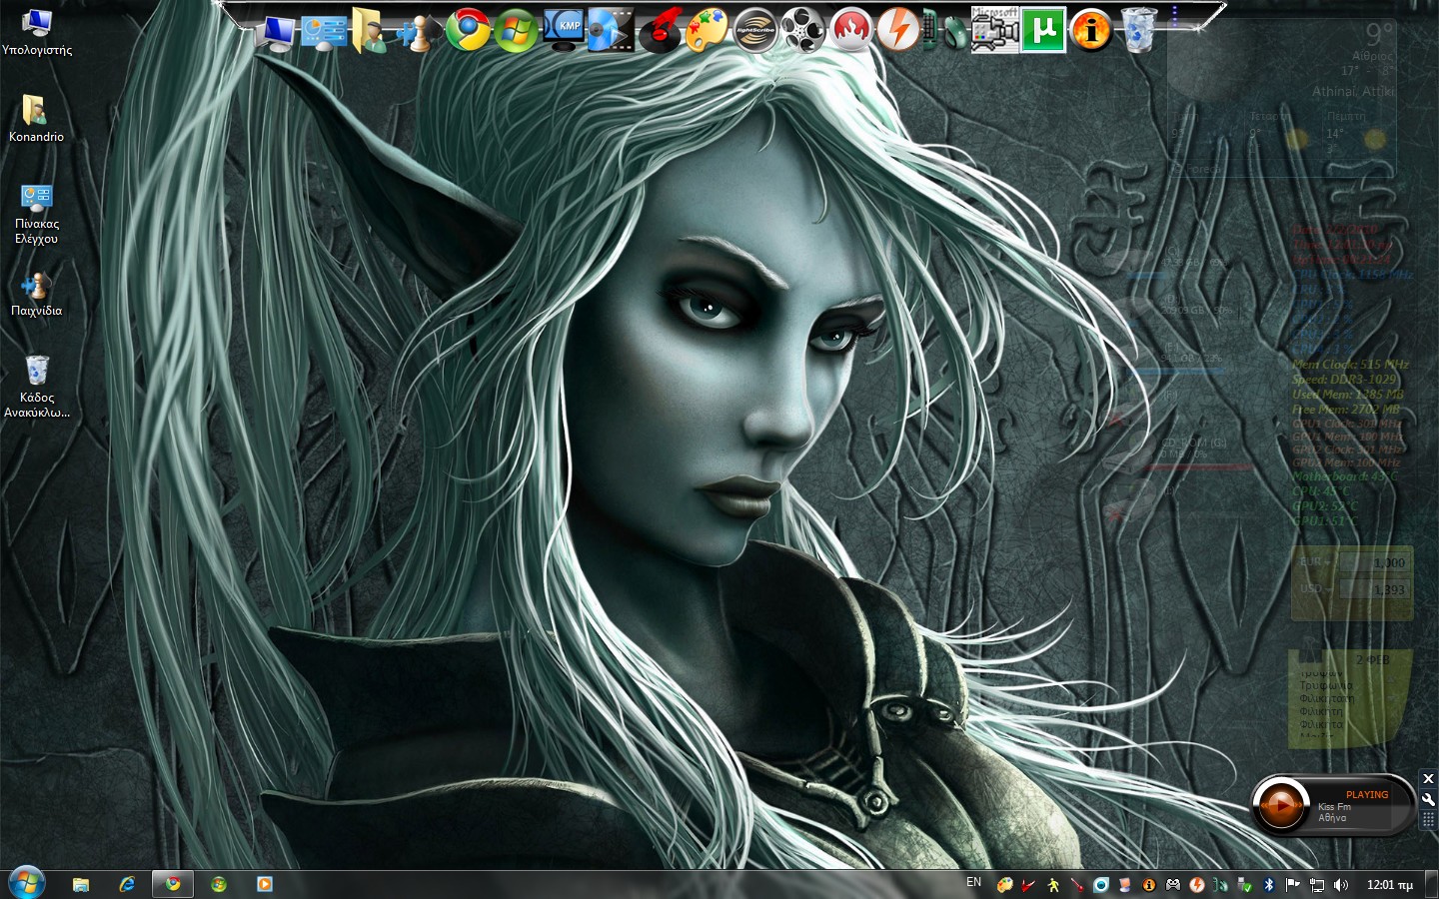Open the user folder icon in the dock
The width and height of the screenshot is (1439, 899).
(369, 31)
